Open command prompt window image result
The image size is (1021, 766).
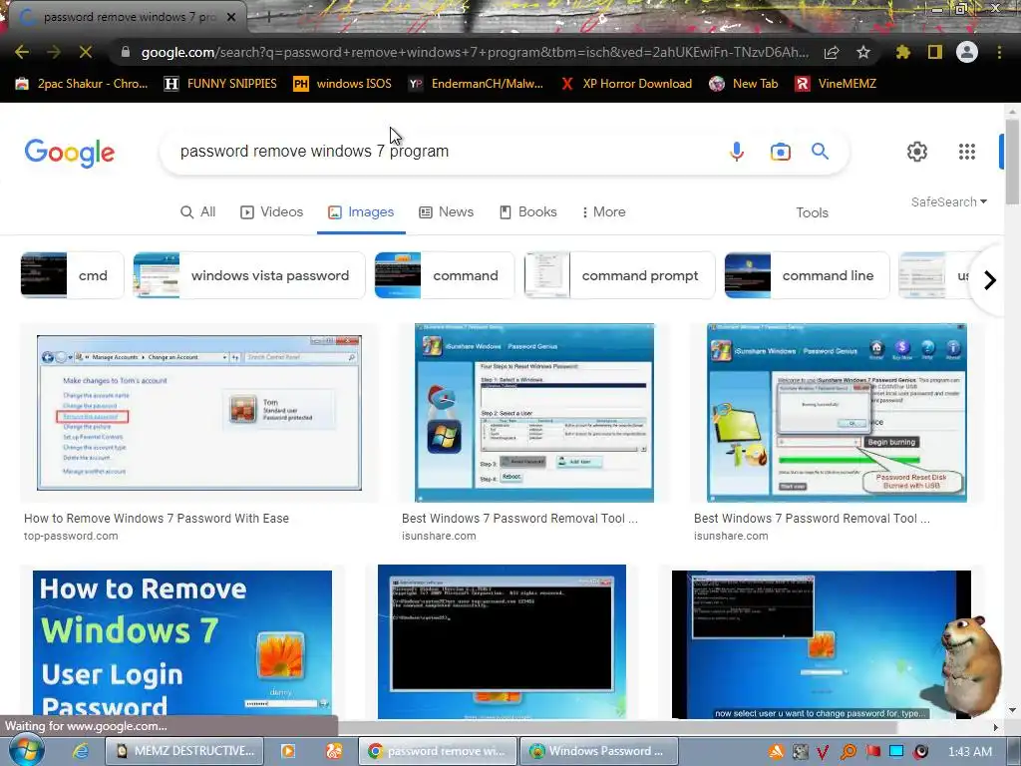(502, 642)
